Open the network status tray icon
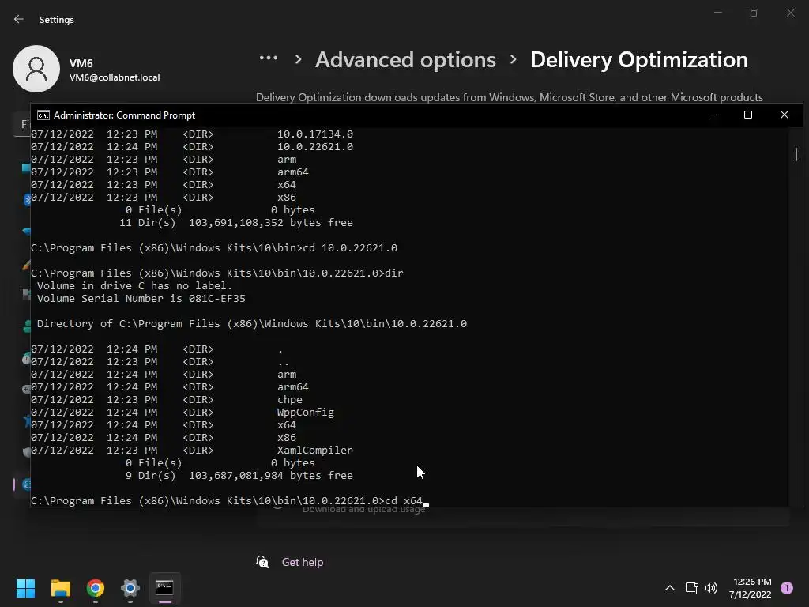 click(x=691, y=588)
